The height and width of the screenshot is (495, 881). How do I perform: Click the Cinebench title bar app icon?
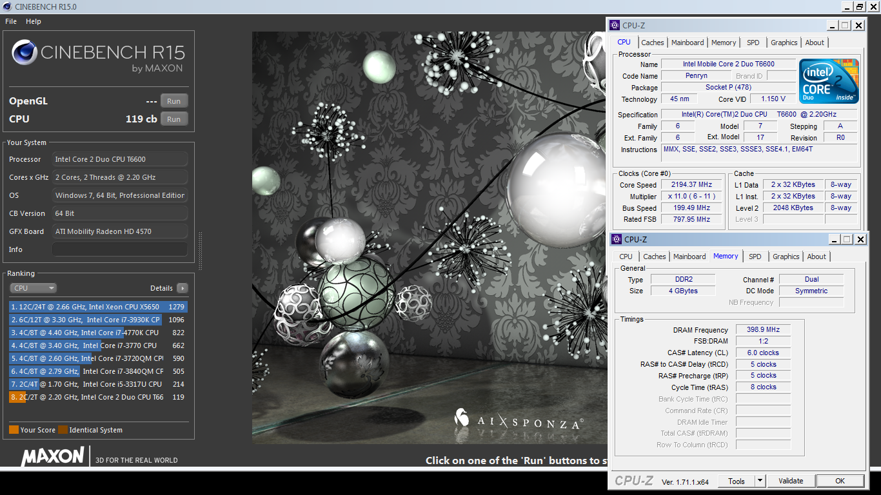click(6, 6)
